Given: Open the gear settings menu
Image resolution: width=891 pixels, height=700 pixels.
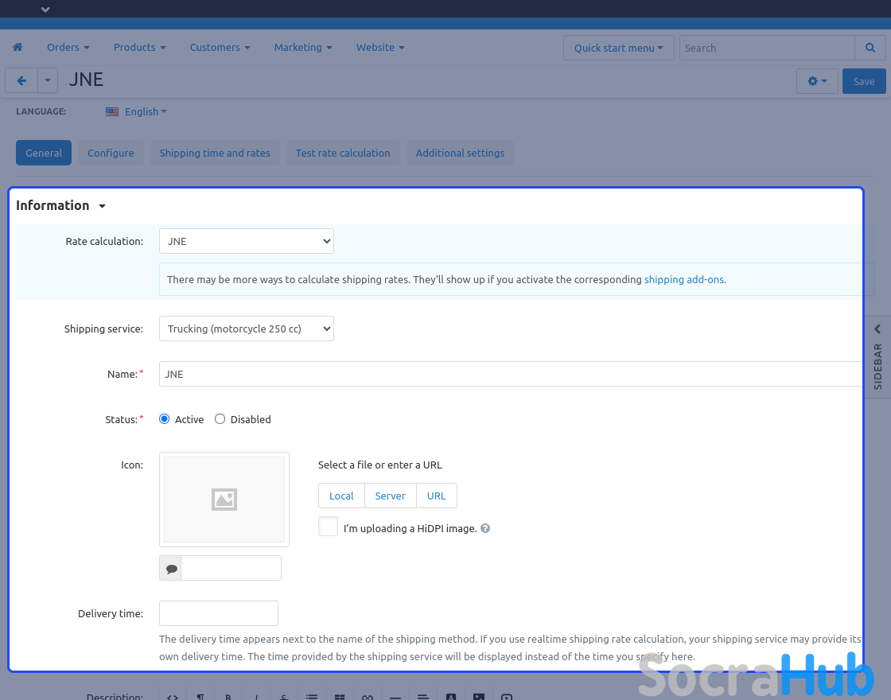Looking at the screenshot, I should pos(817,81).
